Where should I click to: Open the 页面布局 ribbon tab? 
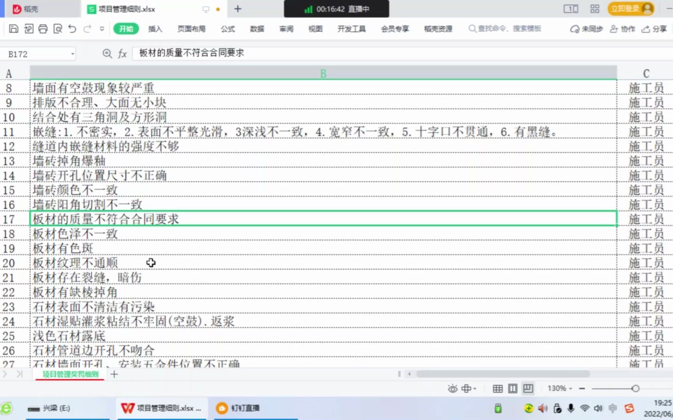pyautogui.click(x=191, y=29)
